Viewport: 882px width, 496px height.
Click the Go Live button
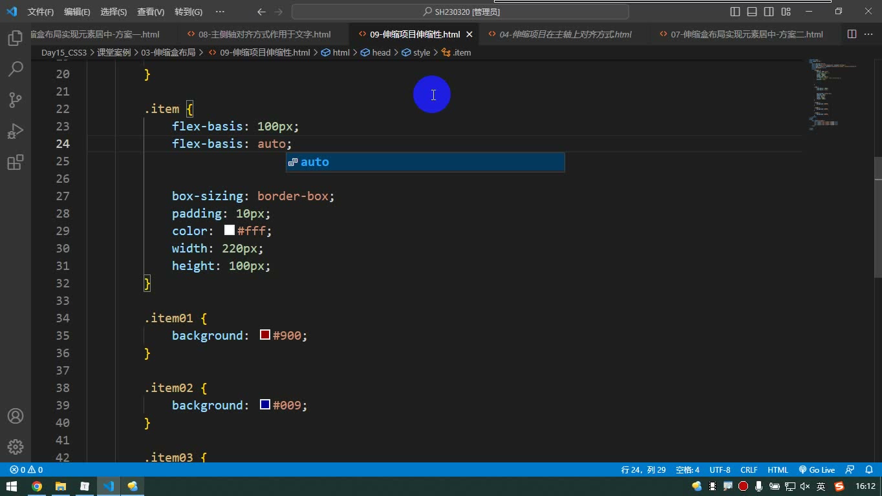click(817, 470)
